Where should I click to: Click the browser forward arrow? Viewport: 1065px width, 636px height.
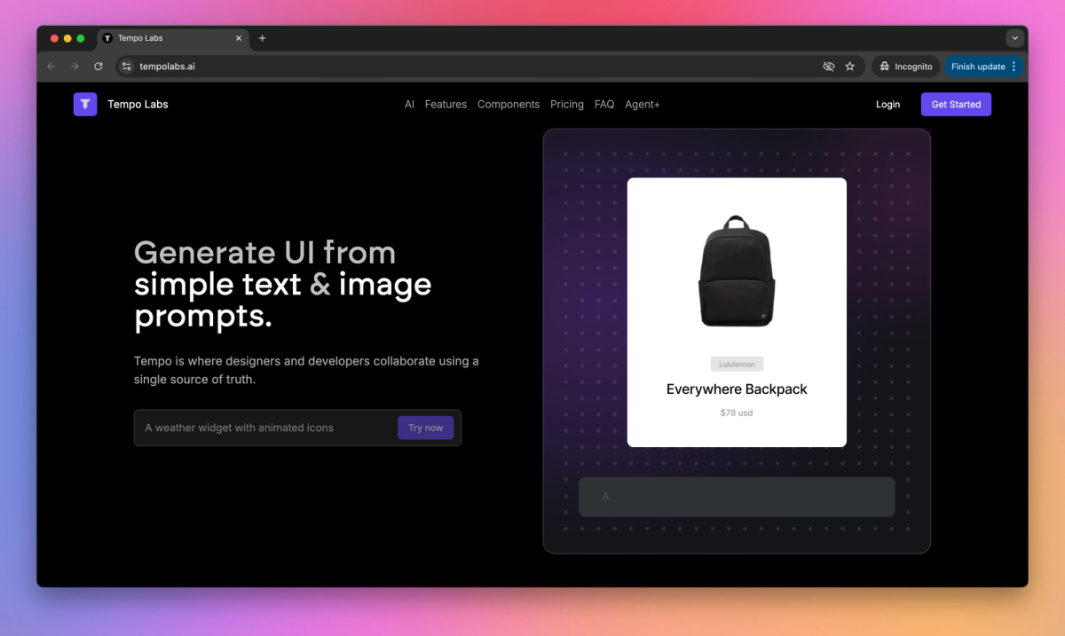(75, 67)
